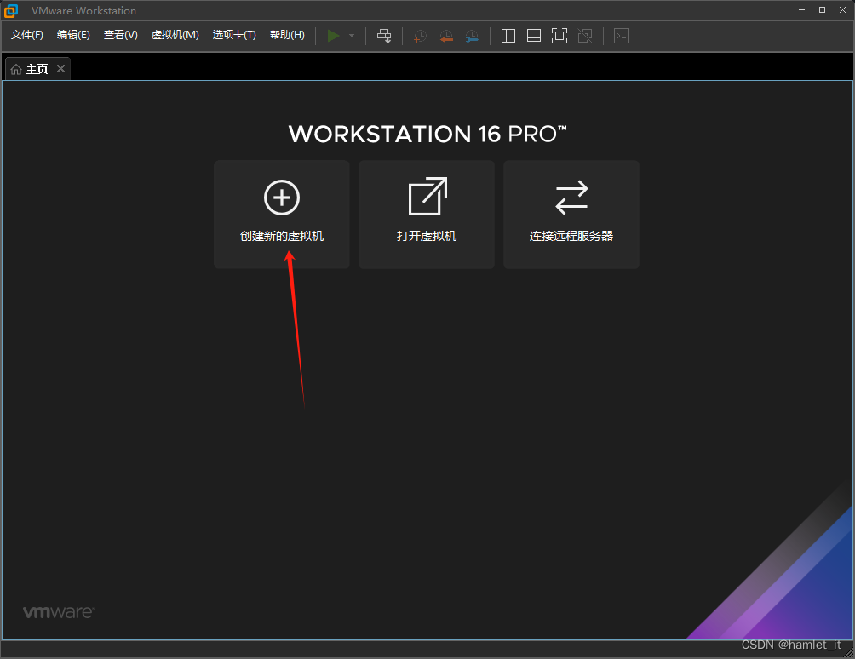Close the 主页 tab with X

61,69
